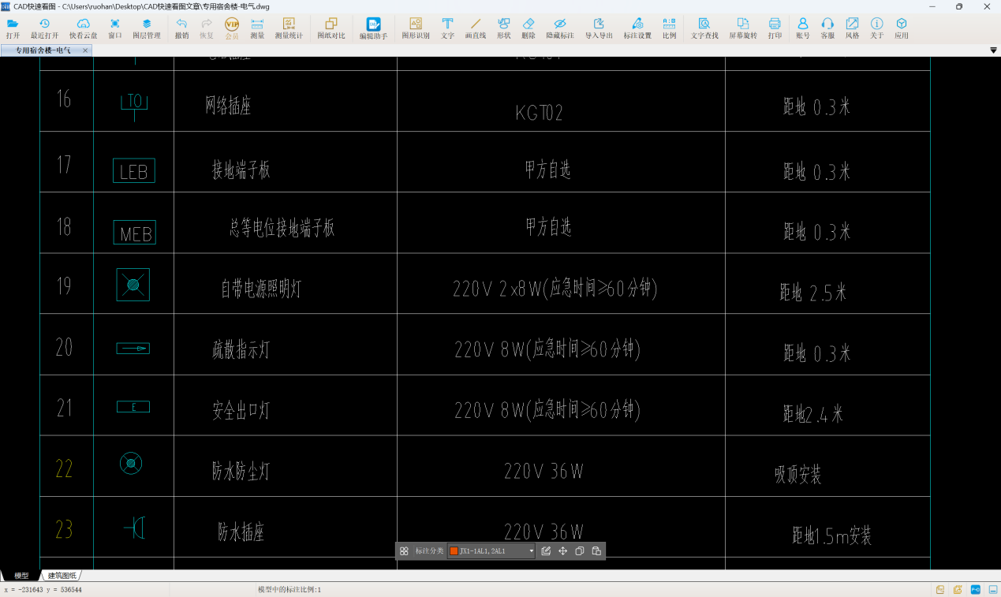Click the 打印 print icon
Image resolution: width=1001 pixels, height=597 pixels.
[775, 28]
